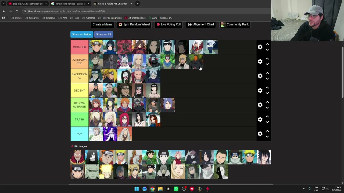
Task: Close the Blue Bird OP.3 tab
Action: tap(46, 4)
